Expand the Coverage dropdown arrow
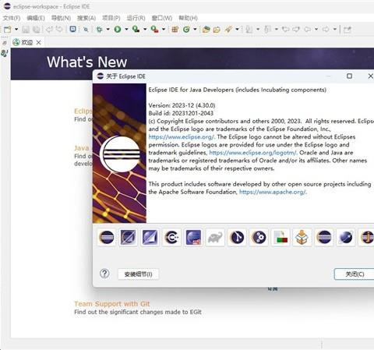The width and height of the screenshot is (374, 350). [145, 29]
